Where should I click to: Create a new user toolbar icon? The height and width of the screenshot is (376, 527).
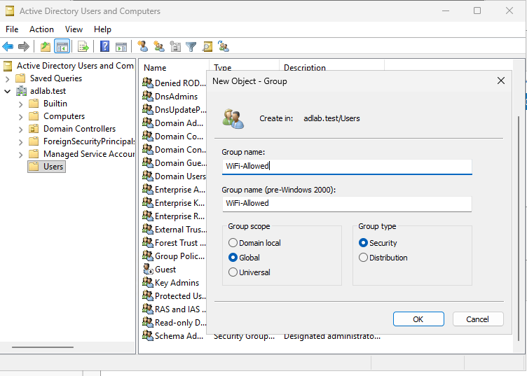[142, 46]
